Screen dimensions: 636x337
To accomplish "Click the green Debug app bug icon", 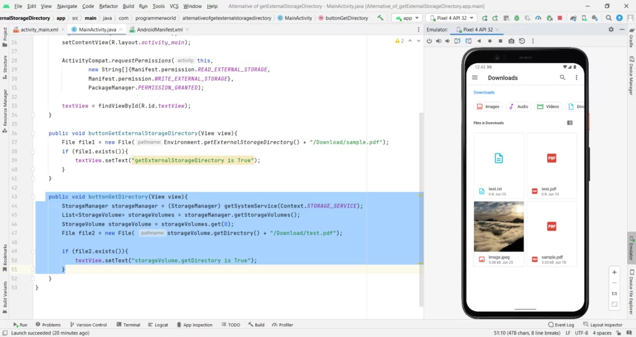I will point(516,18).
